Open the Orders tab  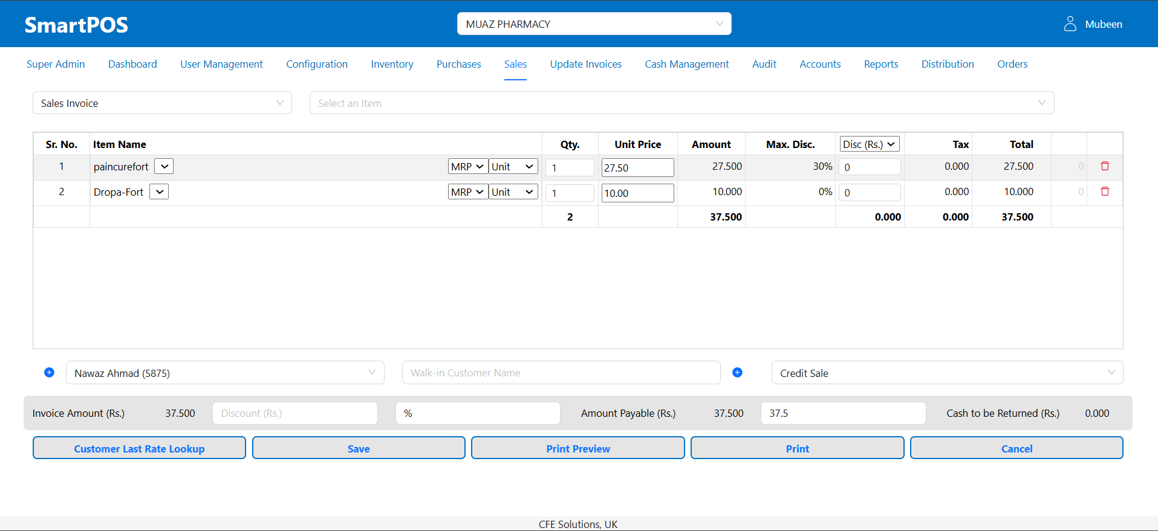tap(1012, 64)
